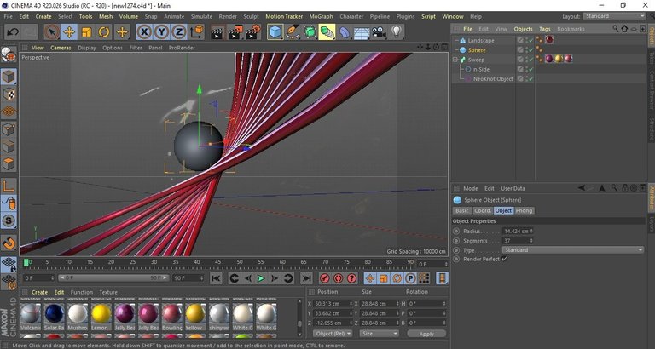The height and width of the screenshot is (349, 655).
Task: Add a Light object (bulb icon)
Action: [397, 32]
